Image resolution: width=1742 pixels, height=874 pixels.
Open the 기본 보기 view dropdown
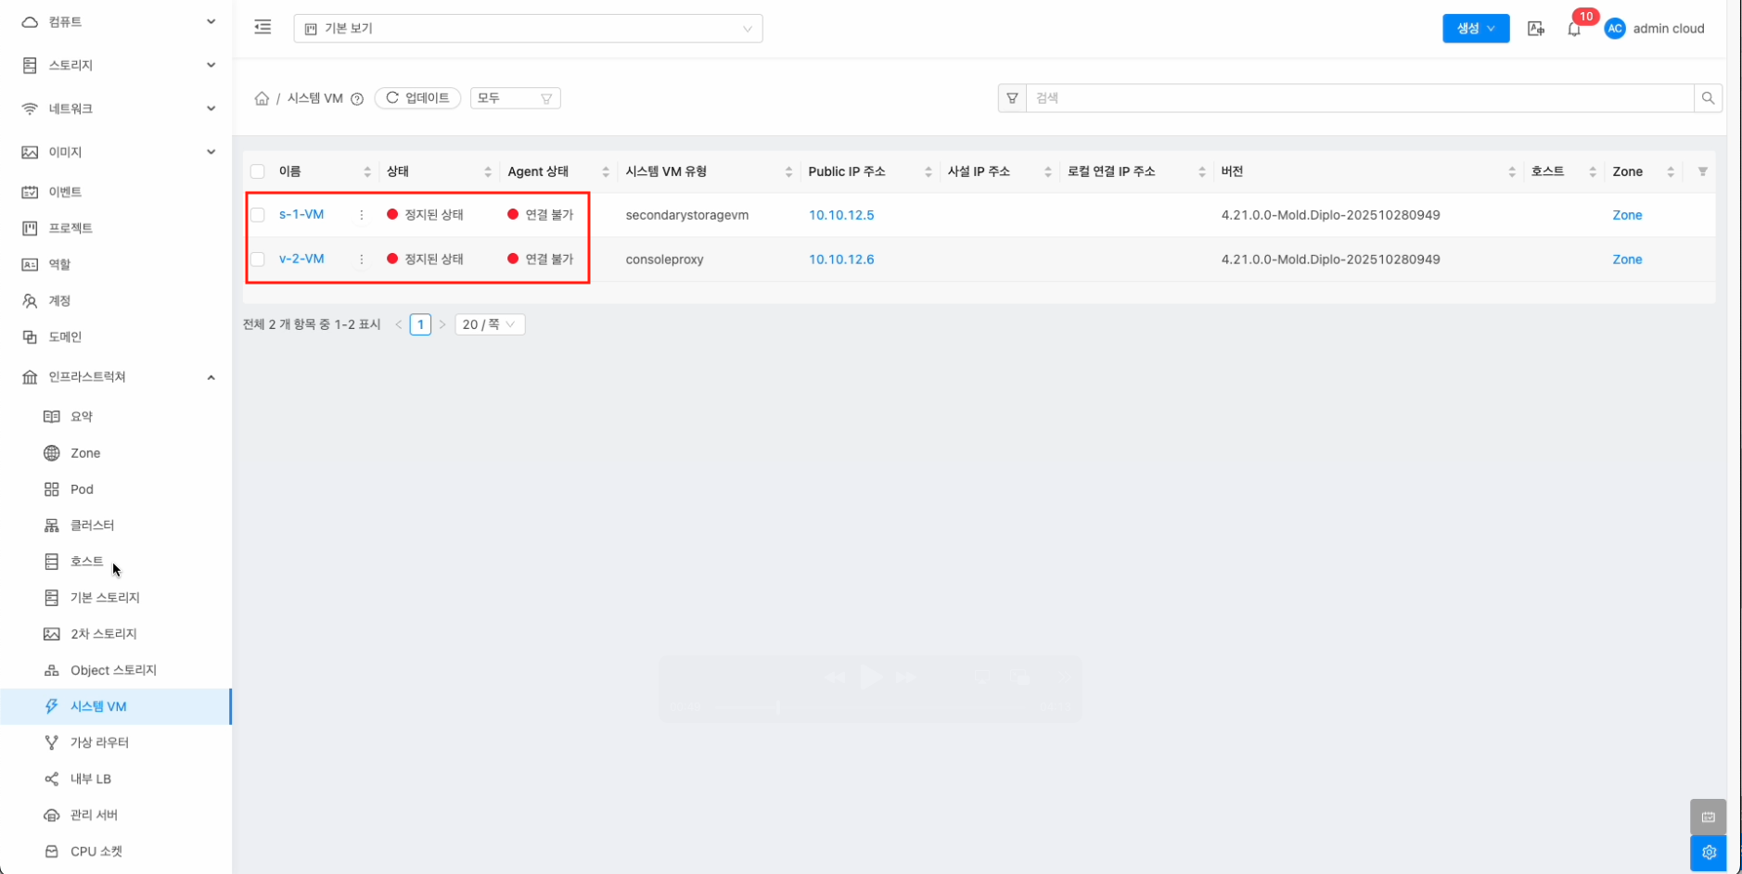click(x=528, y=29)
